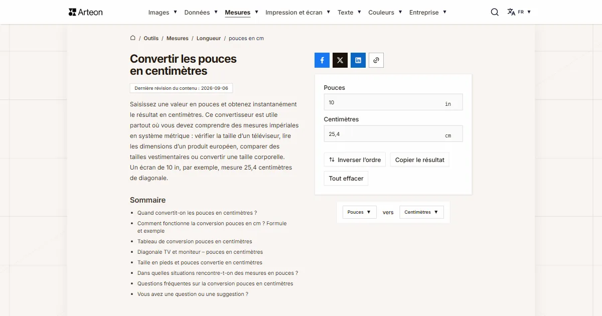Go to 'Tableau de conversion pouces en centimètres'

click(x=195, y=241)
